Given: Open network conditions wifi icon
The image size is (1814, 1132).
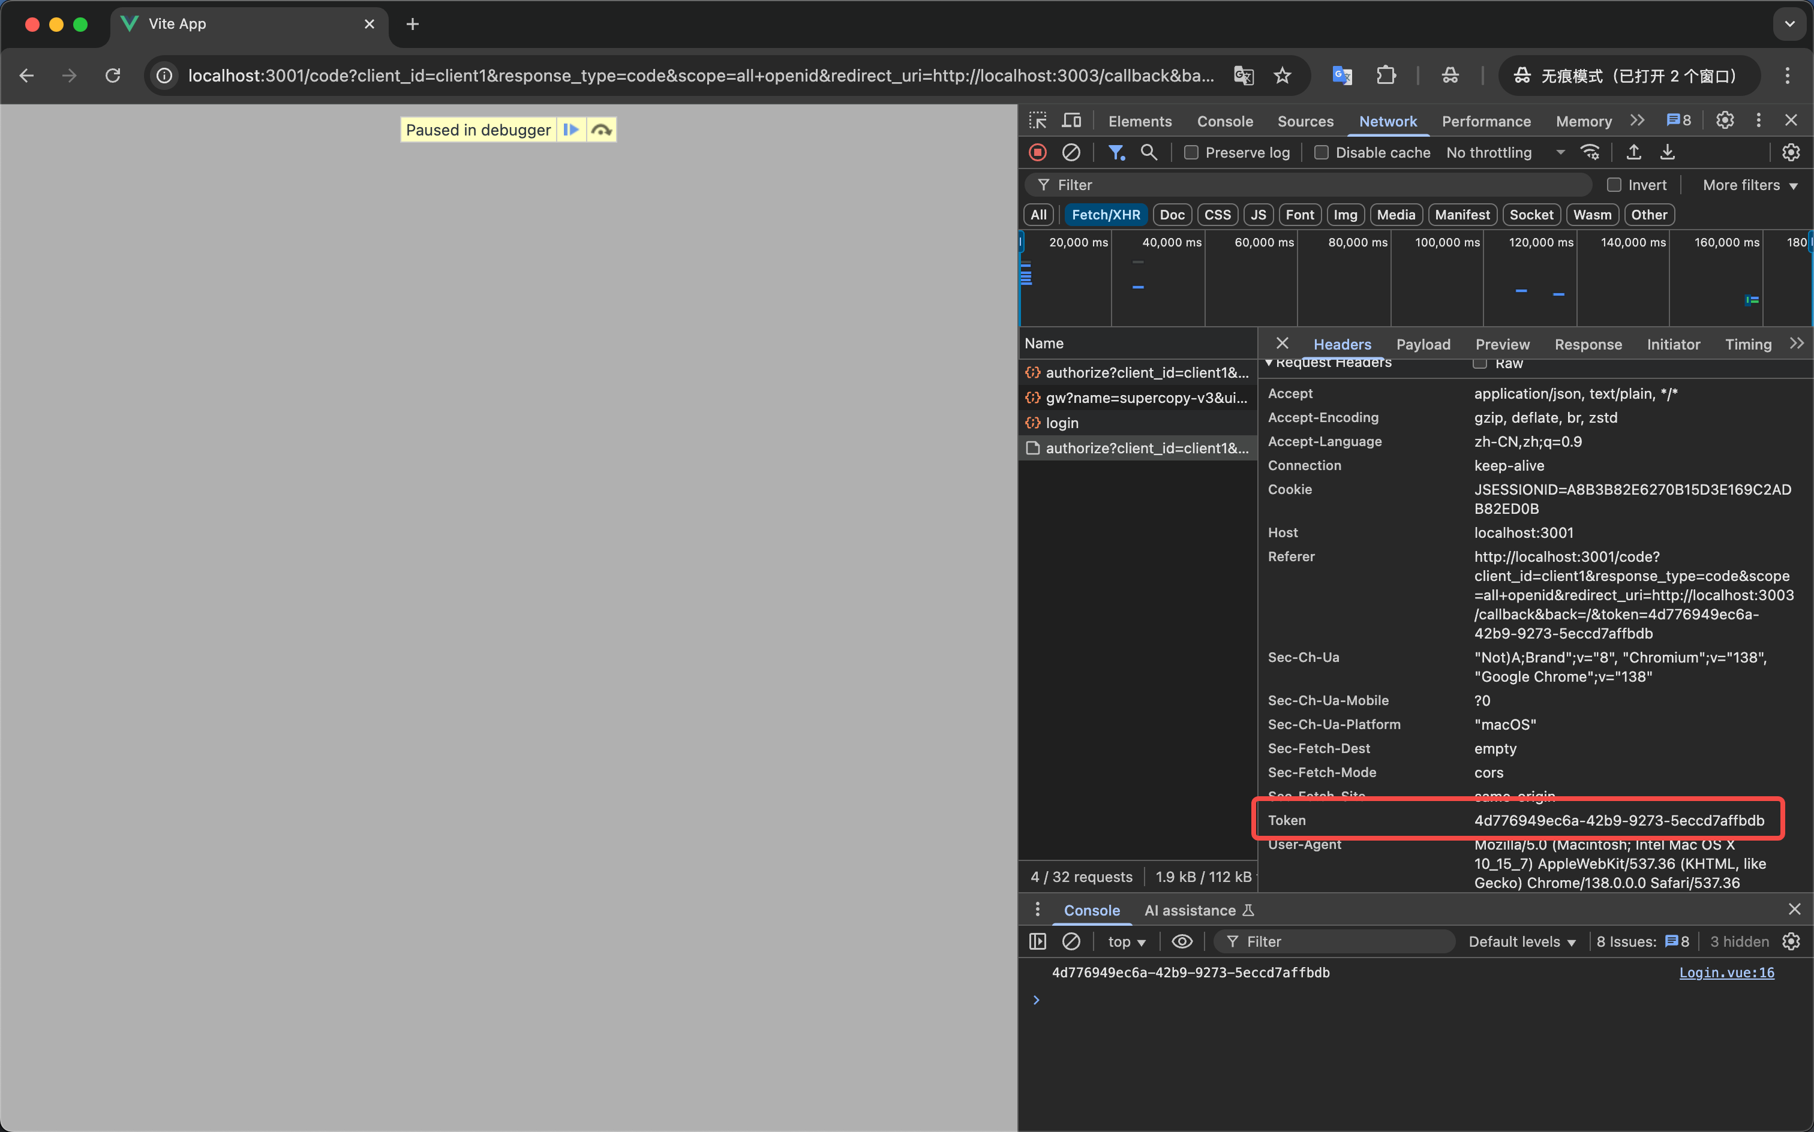Looking at the screenshot, I should 1590,153.
